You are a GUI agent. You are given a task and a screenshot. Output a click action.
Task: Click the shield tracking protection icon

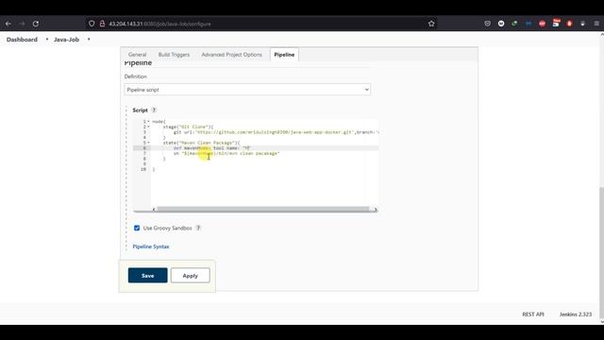point(92,24)
